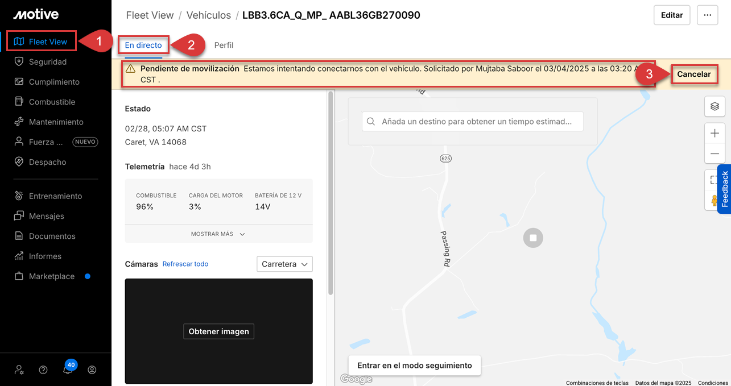Click the 625 route shield on map

pyautogui.click(x=445, y=159)
